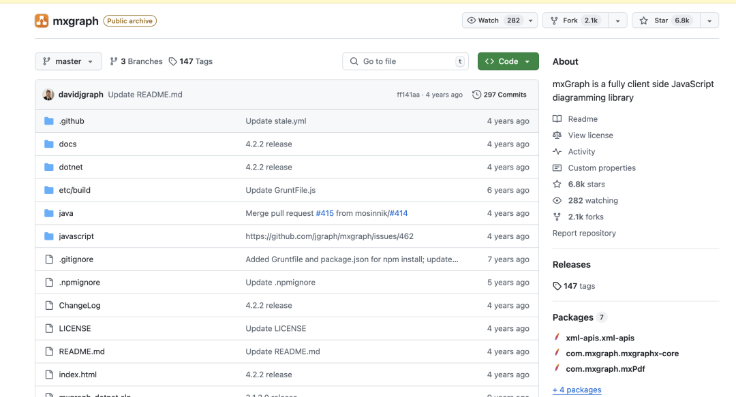Viewport: 736px width, 397px height.
Task: Click the index.html file icon
Action: click(x=49, y=375)
